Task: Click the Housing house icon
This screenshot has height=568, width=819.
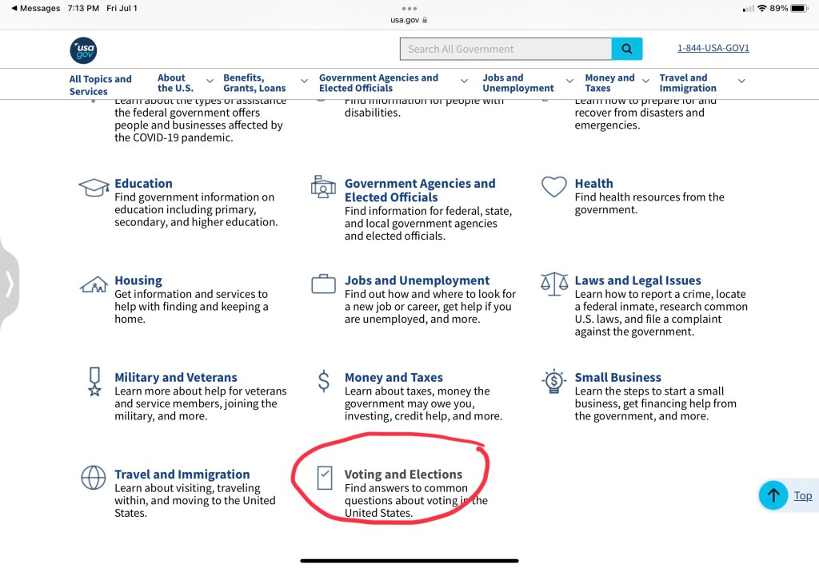Action: [x=94, y=284]
